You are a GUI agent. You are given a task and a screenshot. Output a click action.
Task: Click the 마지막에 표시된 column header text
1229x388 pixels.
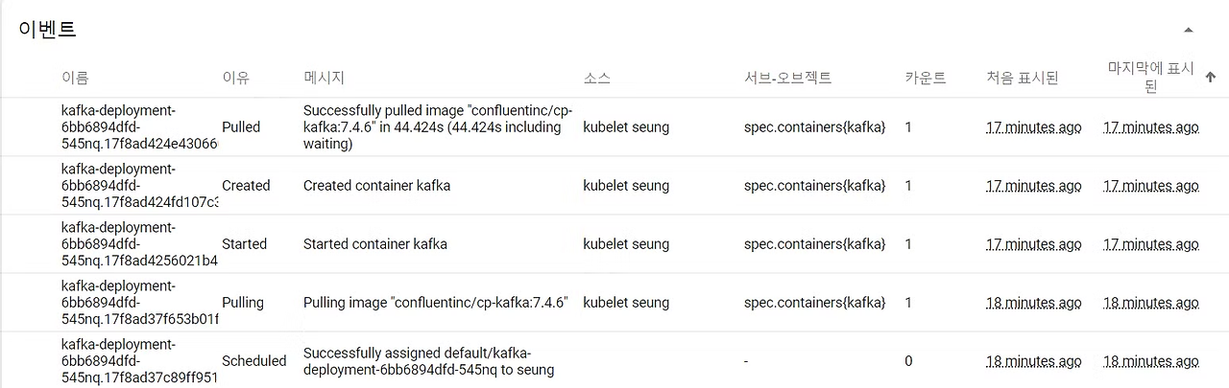(1150, 78)
